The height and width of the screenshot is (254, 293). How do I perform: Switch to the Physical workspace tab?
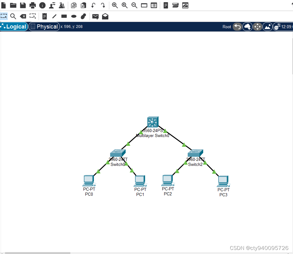click(44, 27)
